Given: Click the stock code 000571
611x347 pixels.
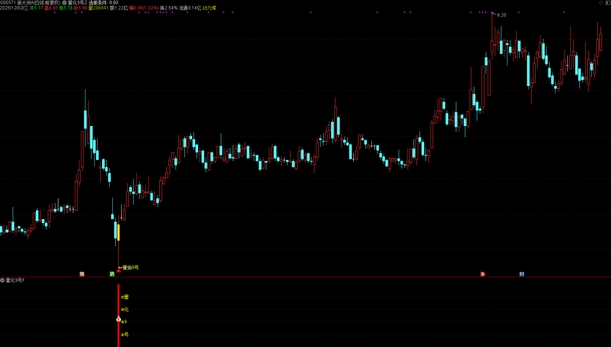Looking at the screenshot, I should pyautogui.click(x=8, y=2).
